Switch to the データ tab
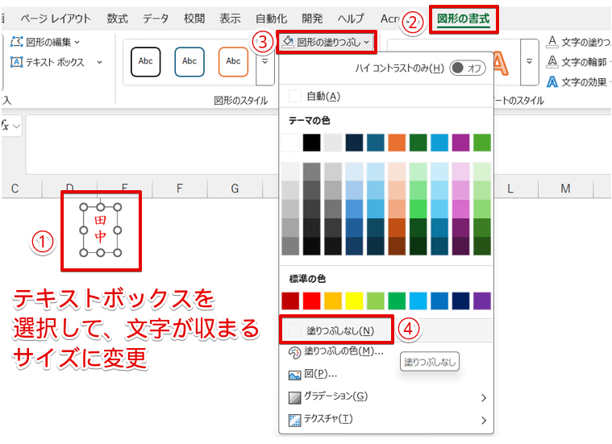Image resolution: width=612 pixels, height=444 pixels. click(x=156, y=19)
